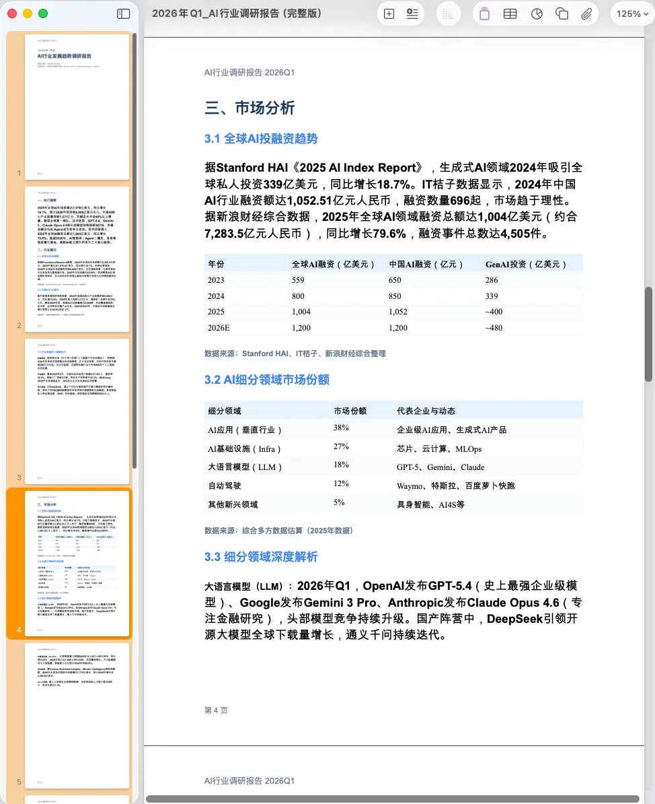Click the 339 GenAI investment cell
This screenshot has width=655, height=804.
[x=492, y=296]
